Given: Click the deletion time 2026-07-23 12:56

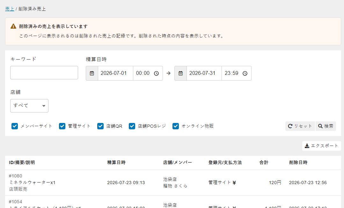Looking at the screenshot, I should click(308, 183).
